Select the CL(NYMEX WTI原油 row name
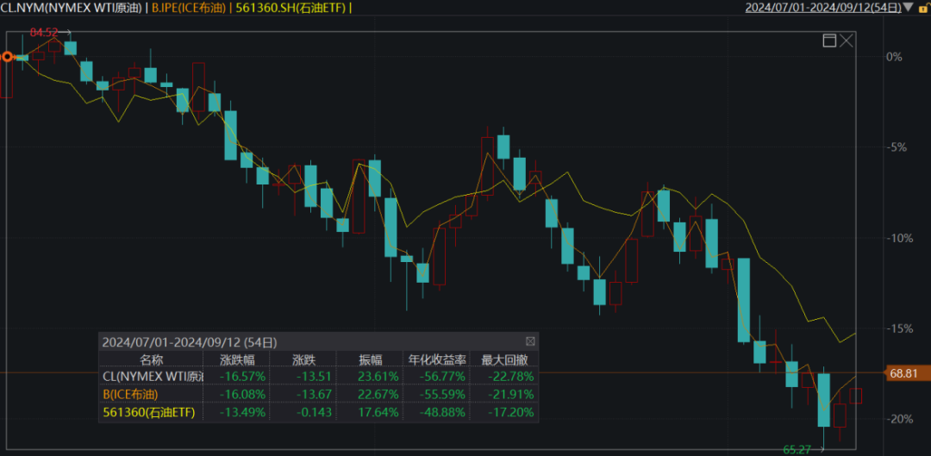 point(153,376)
